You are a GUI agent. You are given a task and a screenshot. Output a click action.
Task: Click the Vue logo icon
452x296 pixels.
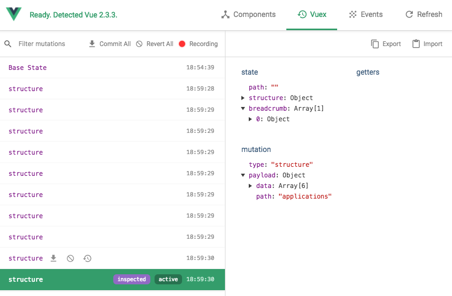pyautogui.click(x=14, y=14)
